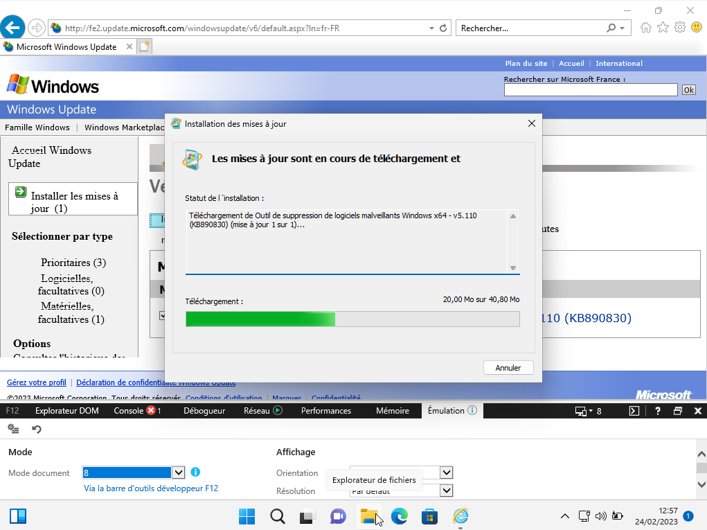Expand the Résolution dropdown
The width and height of the screenshot is (707, 530).
click(447, 491)
